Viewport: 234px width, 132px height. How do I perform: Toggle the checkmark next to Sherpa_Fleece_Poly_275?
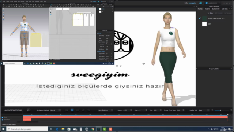(x=200, y=18)
